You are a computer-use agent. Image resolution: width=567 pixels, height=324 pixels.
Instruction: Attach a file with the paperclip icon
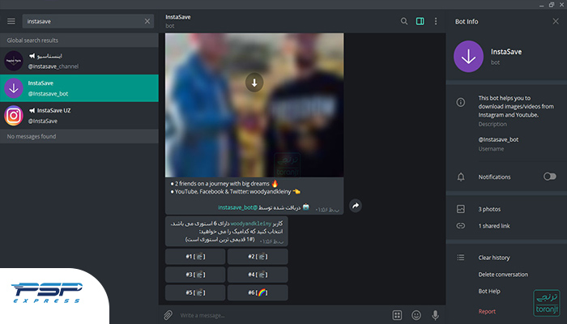168,315
